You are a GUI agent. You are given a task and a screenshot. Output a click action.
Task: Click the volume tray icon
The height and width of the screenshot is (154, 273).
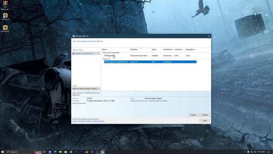pyautogui.click(x=255, y=152)
